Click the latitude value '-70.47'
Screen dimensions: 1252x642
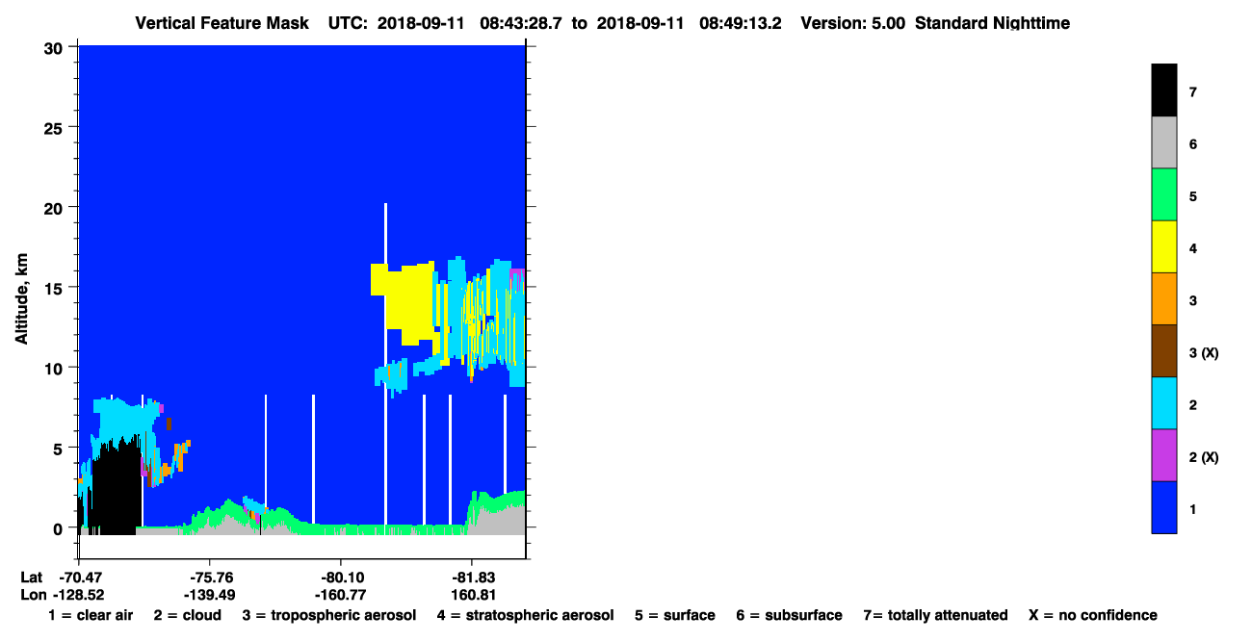coord(79,578)
